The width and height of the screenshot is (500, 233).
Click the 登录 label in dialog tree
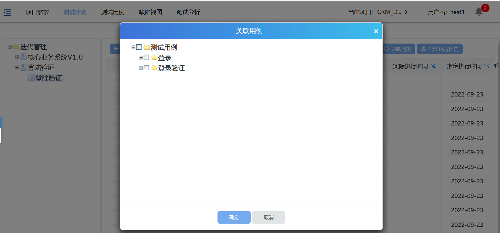(165, 58)
